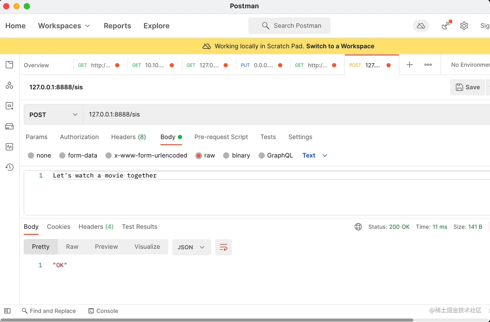Click the Status 200 OK text
Image resolution: width=490 pixels, height=322 pixels.
point(389,227)
